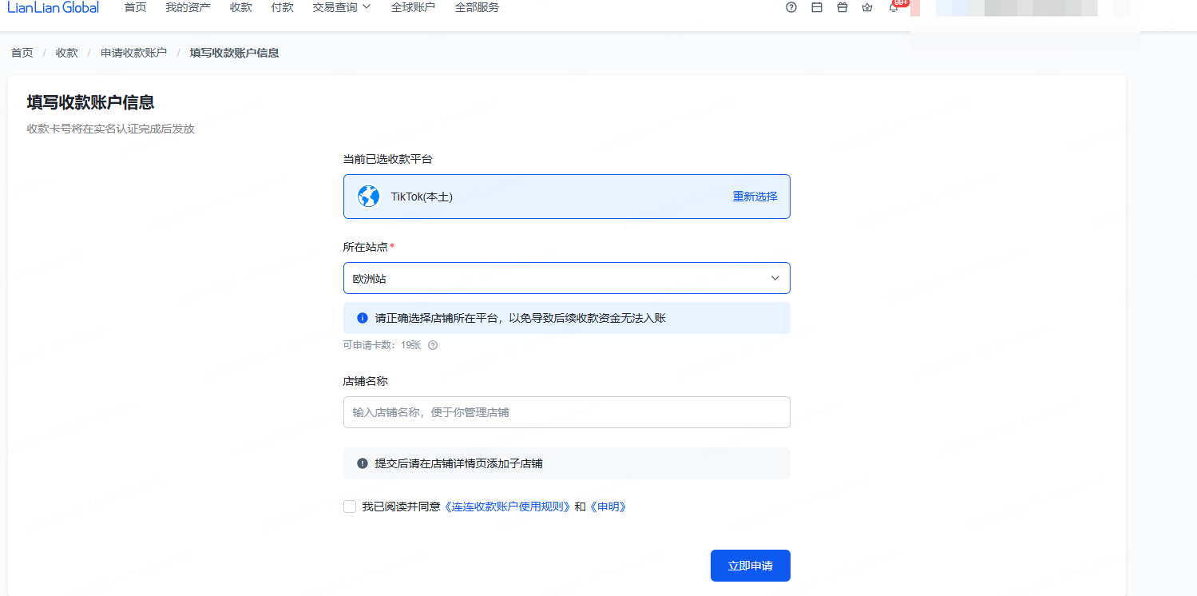Viewport: 1197px width, 596px height.
Task: Click the question mark icon beside 可申请卡数
Action: point(433,345)
